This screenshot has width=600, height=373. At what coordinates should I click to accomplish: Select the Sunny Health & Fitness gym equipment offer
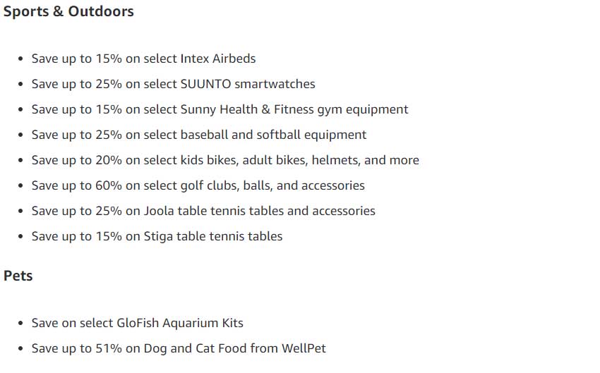pos(220,110)
